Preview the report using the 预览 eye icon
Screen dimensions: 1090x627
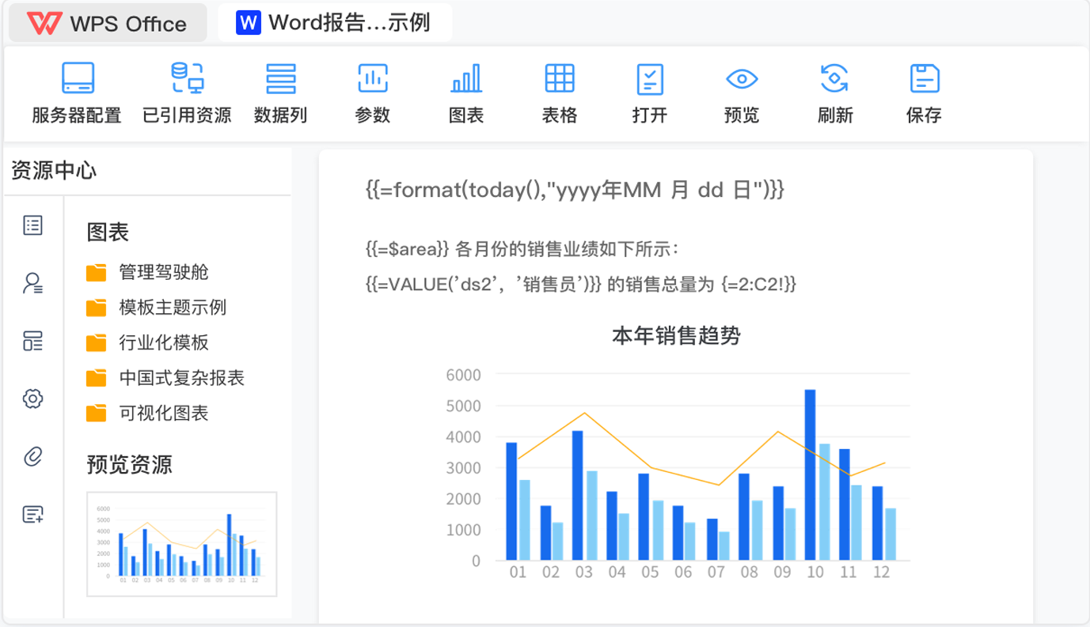741,93
